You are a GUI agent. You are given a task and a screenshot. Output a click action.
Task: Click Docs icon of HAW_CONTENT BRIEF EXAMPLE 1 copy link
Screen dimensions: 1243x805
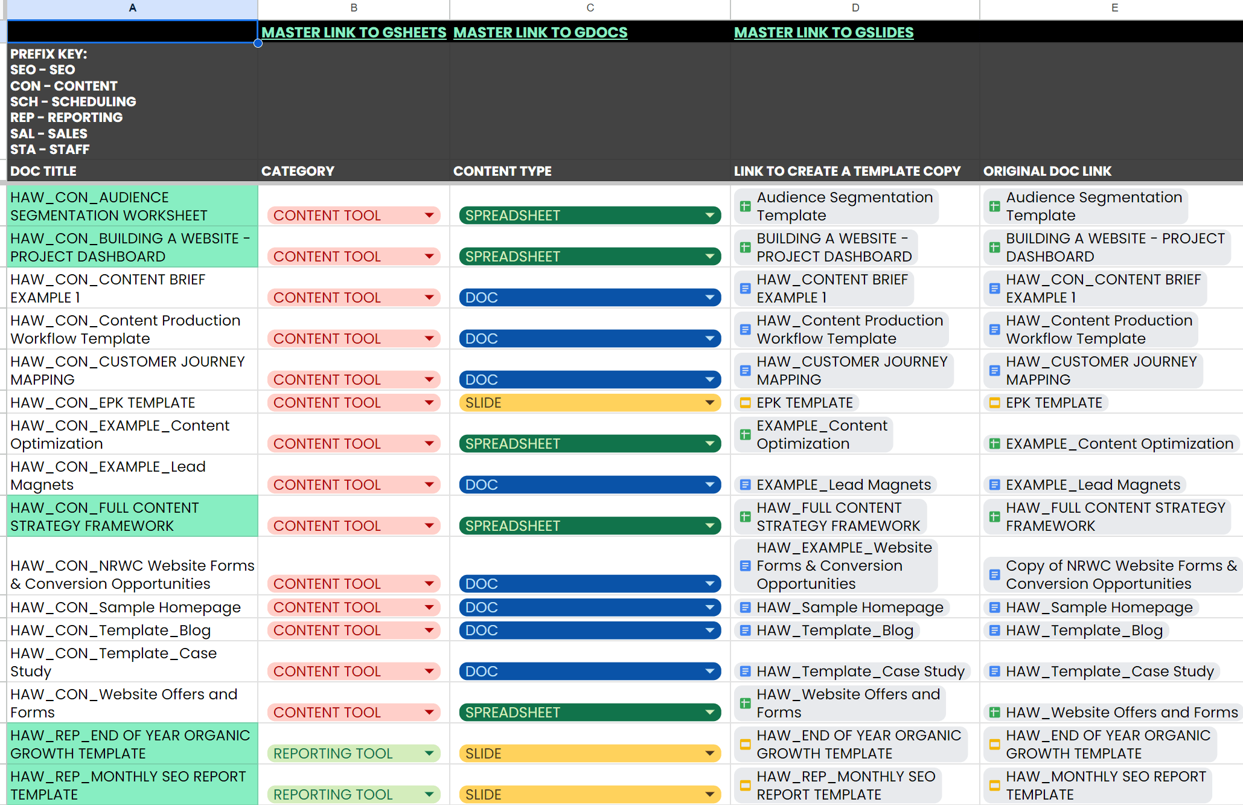pyautogui.click(x=746, y=289)
